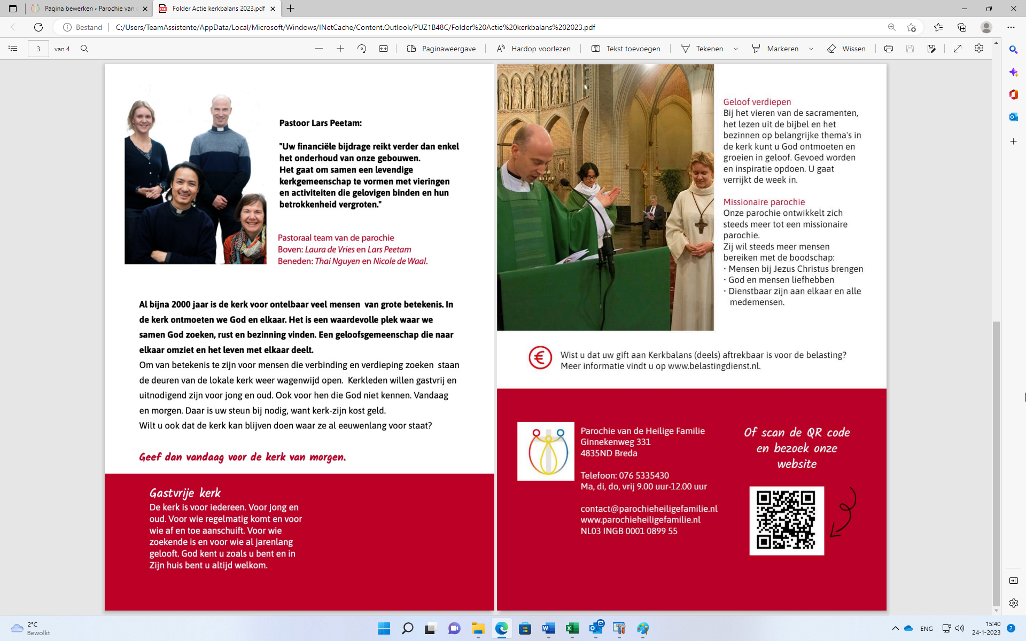Click the Tekst toevoegen button

[626, 49]
